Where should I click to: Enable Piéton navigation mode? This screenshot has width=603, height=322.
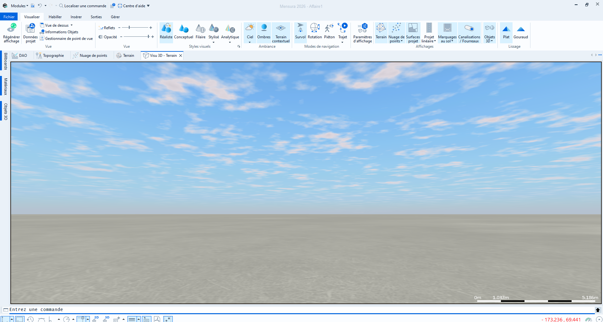click(x=329, y=33)
